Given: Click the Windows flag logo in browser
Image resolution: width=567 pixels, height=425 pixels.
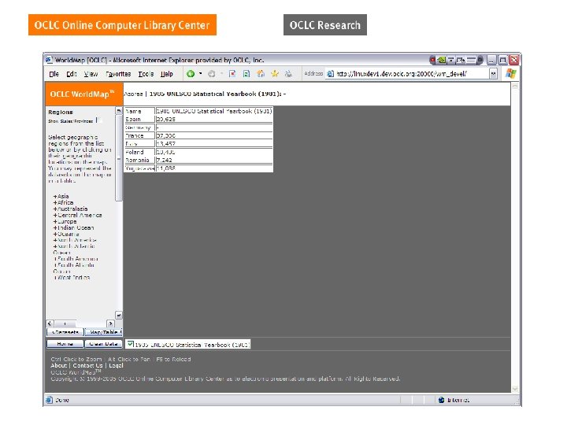Looking at the screenshot, I should [x=511, y=73].
